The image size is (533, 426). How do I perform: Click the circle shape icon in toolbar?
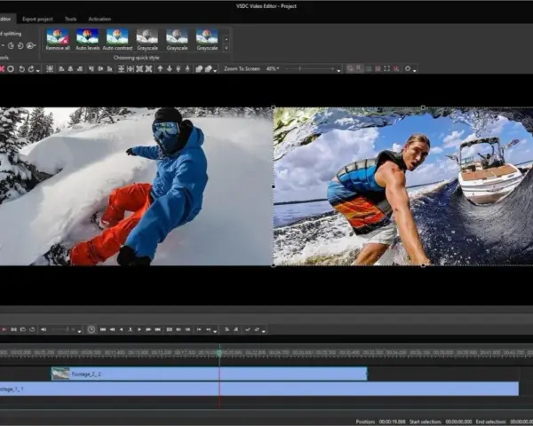(11, 69)
